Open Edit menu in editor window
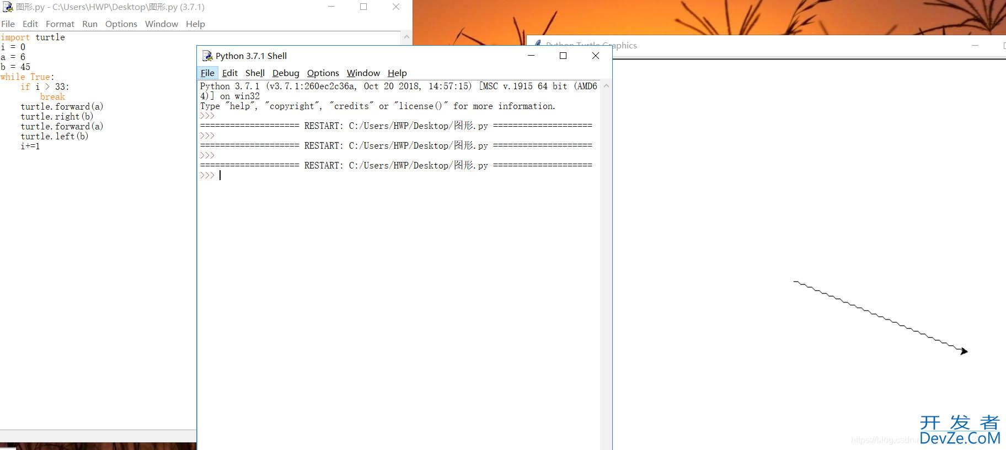Image resolution: width=1006 pixels, height=450 pixels. pyautogui.click(x=30, y=24)
